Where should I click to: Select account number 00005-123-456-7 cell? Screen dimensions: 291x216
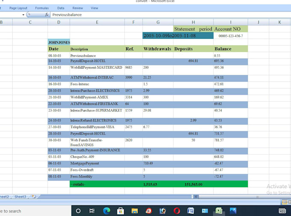(231, 36)
